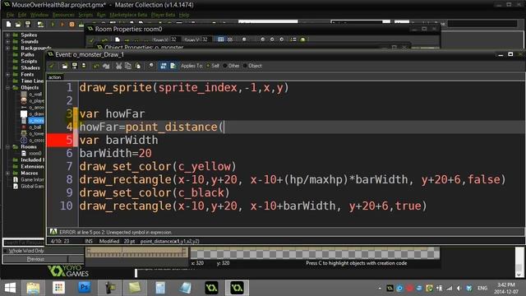The width and height of the screenshot is (526, 296).
Task: Save code to file icon in Event editor
Action: tap(75, 66)
